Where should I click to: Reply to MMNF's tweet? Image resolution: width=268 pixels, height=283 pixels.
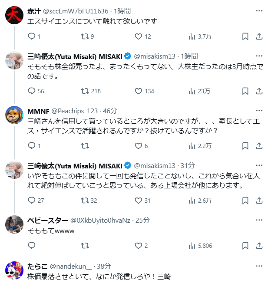pos(31,146)
